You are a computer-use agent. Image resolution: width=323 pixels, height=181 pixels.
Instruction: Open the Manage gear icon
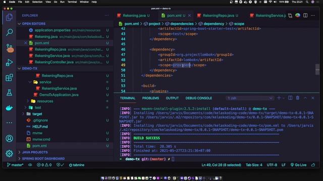point(9,153)
